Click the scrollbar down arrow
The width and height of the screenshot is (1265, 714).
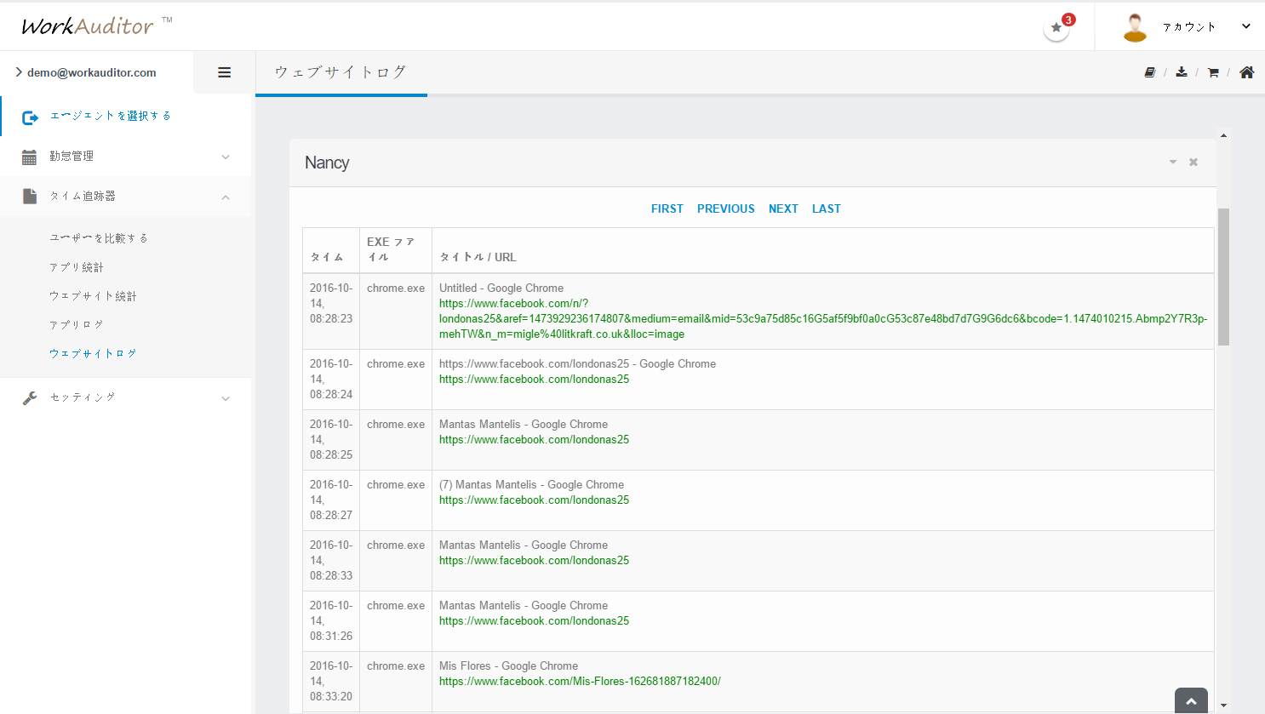[x=1223, y=705]
